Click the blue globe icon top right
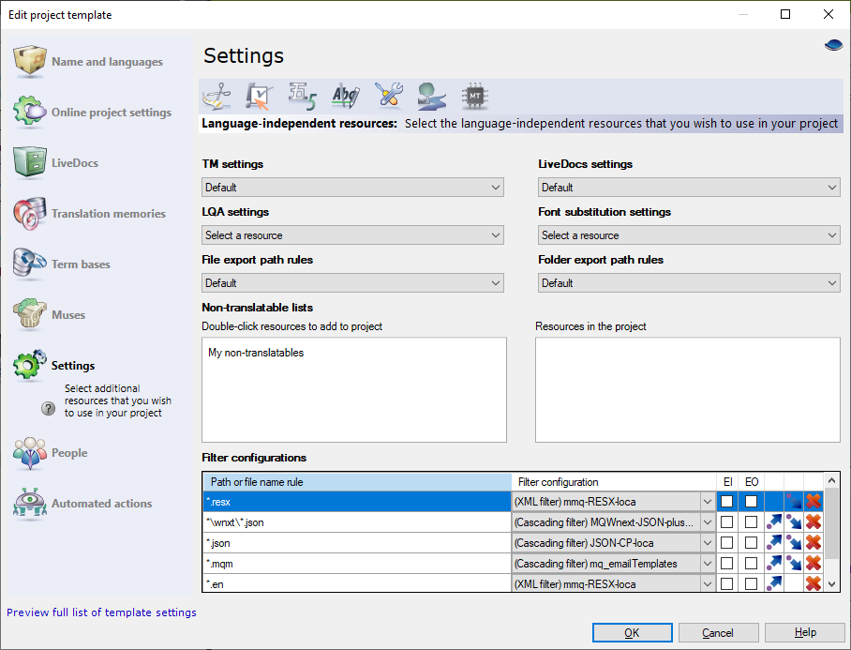The image size is (851, 650). (832, 44)
